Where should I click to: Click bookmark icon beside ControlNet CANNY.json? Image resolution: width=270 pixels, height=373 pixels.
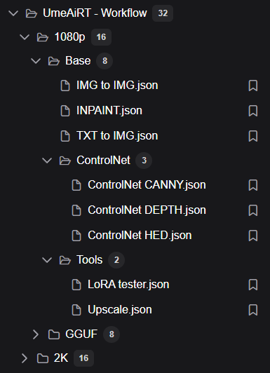253,185
